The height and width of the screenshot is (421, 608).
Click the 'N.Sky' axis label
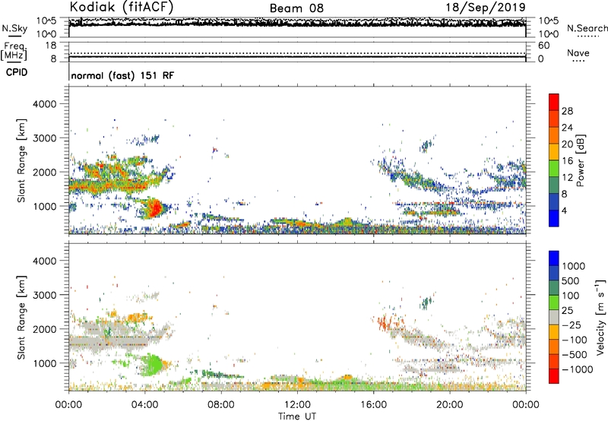14,28
